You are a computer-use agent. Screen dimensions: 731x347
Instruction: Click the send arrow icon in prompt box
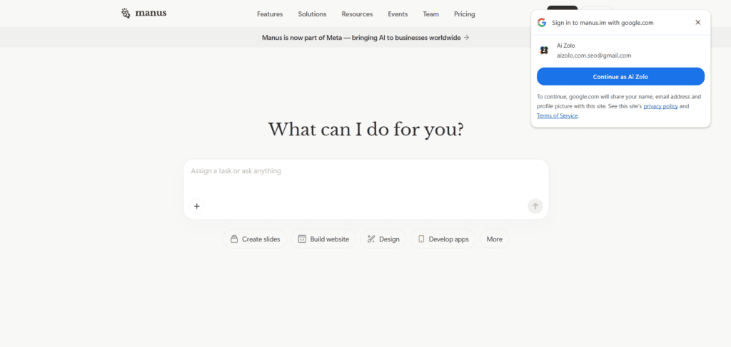click(535, 206)
